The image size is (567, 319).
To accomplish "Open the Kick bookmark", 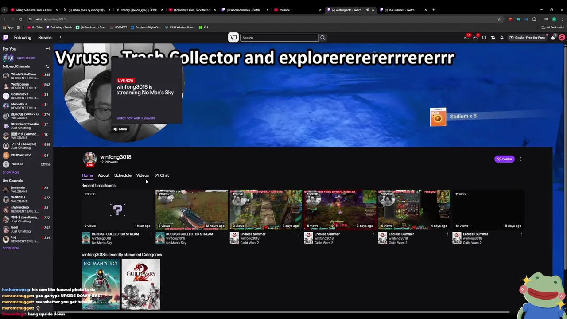I will pos(204,27).
